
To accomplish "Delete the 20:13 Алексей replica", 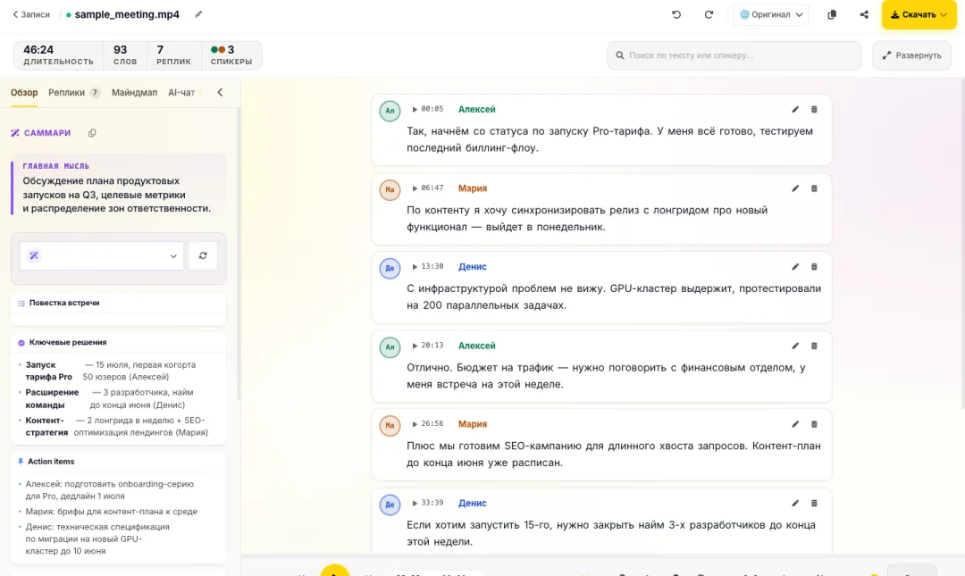I will pyautogui.click(x=814, y=346).
